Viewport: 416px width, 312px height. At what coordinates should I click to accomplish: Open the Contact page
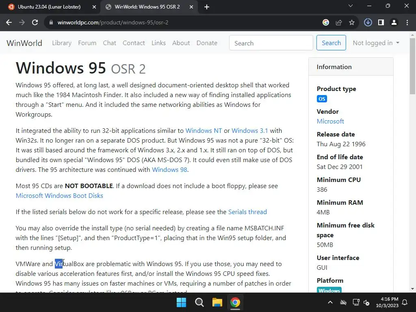point(134,43)
